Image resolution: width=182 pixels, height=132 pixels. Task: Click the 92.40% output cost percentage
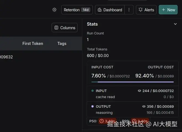(144, 76)
